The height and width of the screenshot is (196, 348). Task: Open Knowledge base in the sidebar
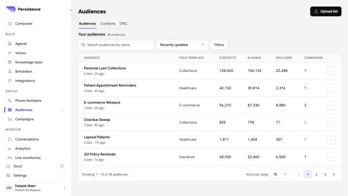[29, 62]
